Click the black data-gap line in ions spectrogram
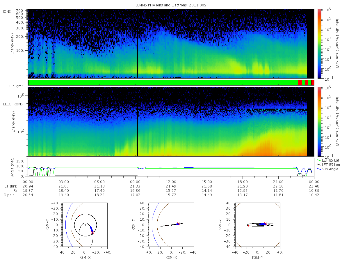Screen dimensions: 349x262 tap(137, 44)
